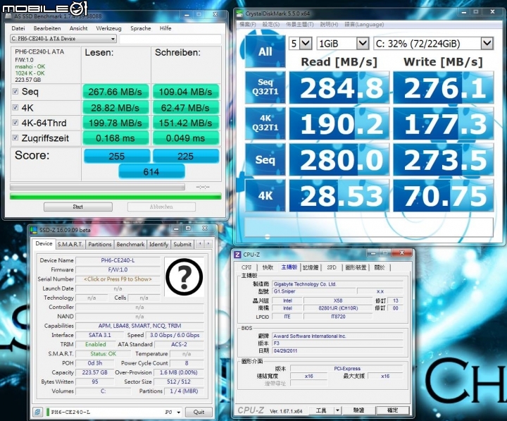Click the empty text field beside AS SSD drive dropdown
The width and height of the screenshot is (507, 421).
coord(170,39)
